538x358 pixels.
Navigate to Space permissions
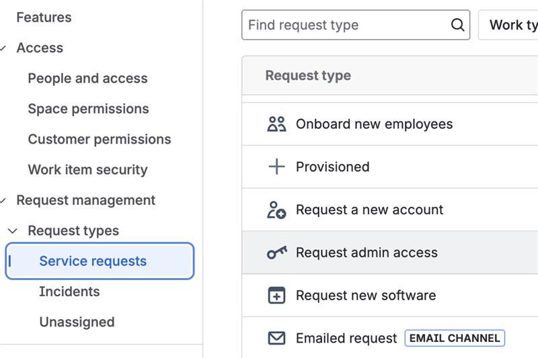88,109
